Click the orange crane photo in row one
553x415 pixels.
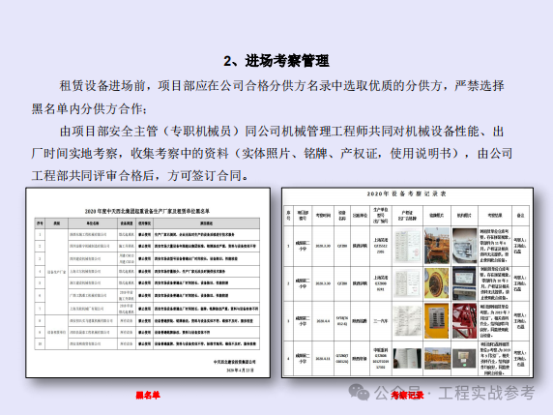click(437, 246)
